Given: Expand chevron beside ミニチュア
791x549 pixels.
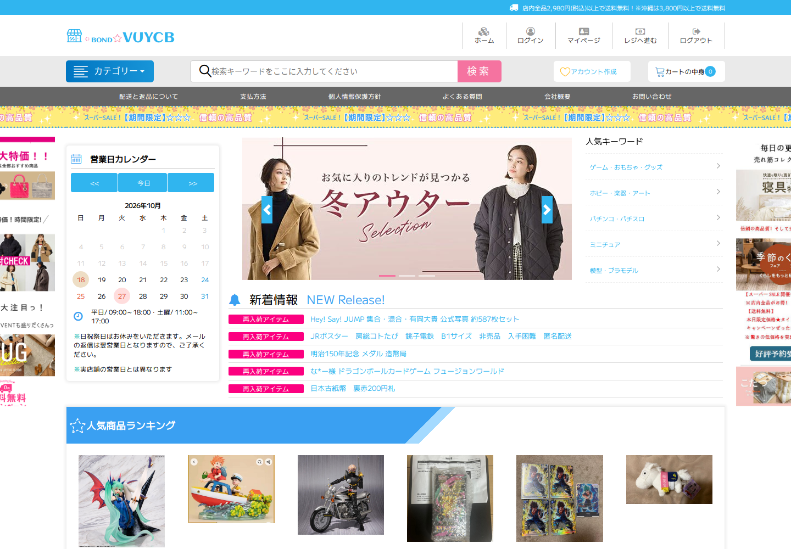Looking at the screenshot, I should tap(718, 243).
